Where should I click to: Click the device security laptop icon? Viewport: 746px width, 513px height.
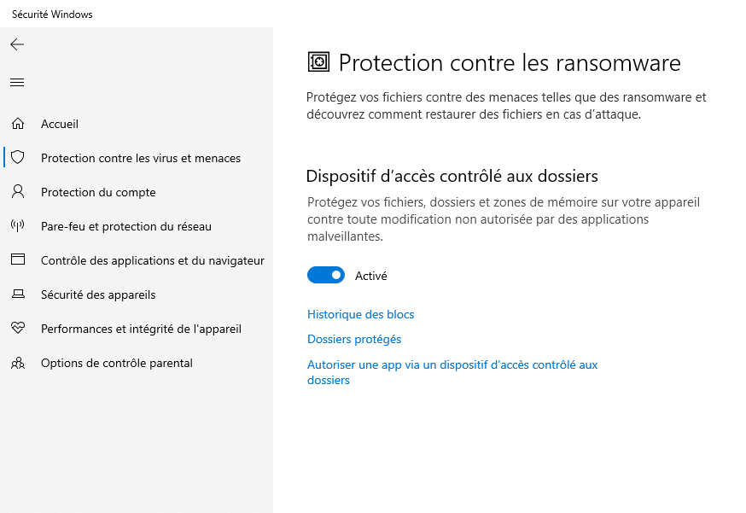(x=18, y=294)
